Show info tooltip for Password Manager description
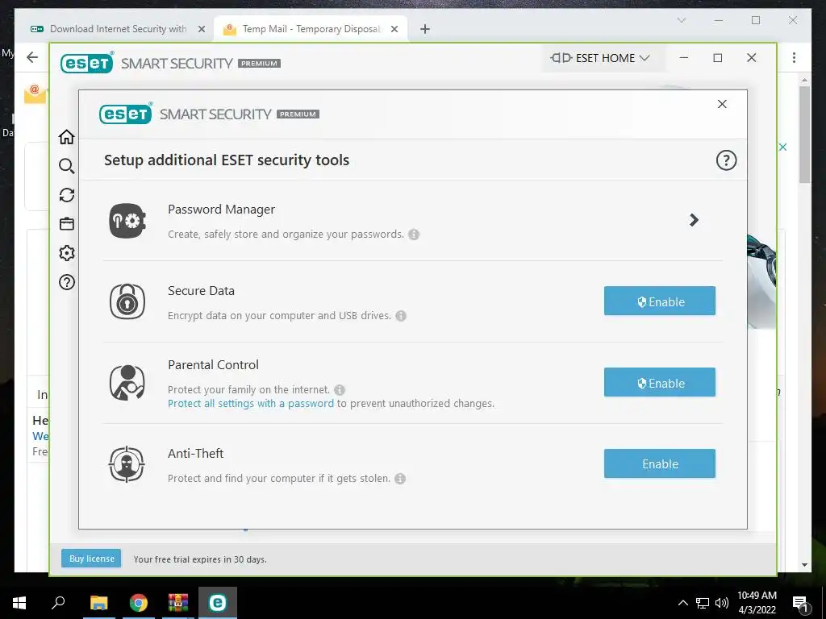The height and width of the screenshot is (619, 826). (414, 235)
